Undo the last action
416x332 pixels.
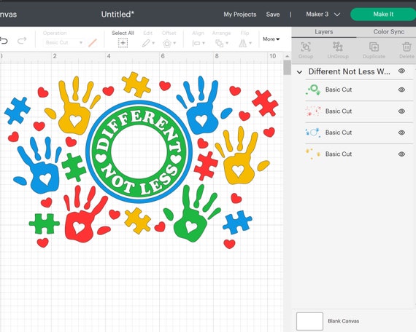click(x=4, y=41)
